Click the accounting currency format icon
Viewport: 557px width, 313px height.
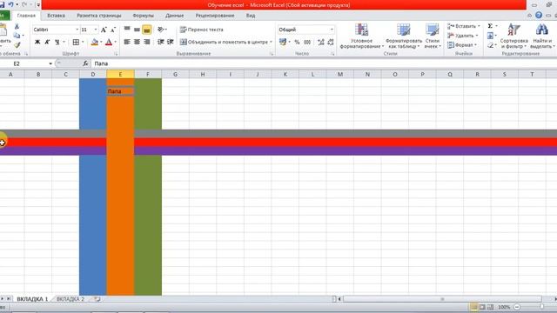tap(283, 42)
